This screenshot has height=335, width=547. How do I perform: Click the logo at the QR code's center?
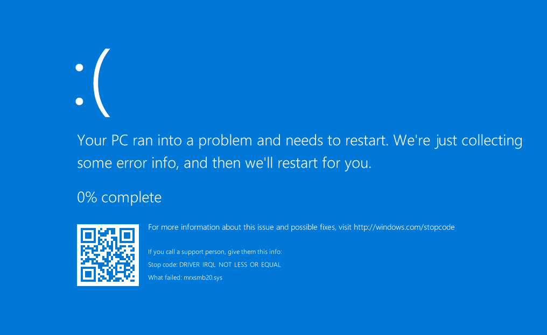tap(108, 255)
